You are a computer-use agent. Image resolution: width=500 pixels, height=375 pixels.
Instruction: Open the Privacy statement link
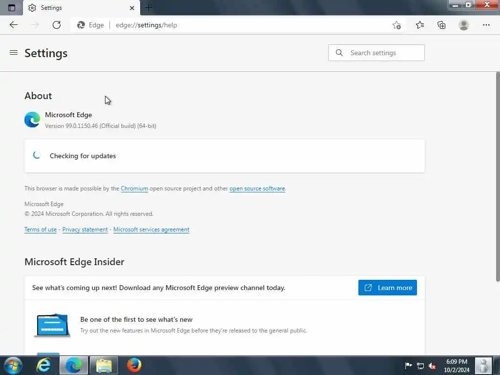tap(85, 229)
